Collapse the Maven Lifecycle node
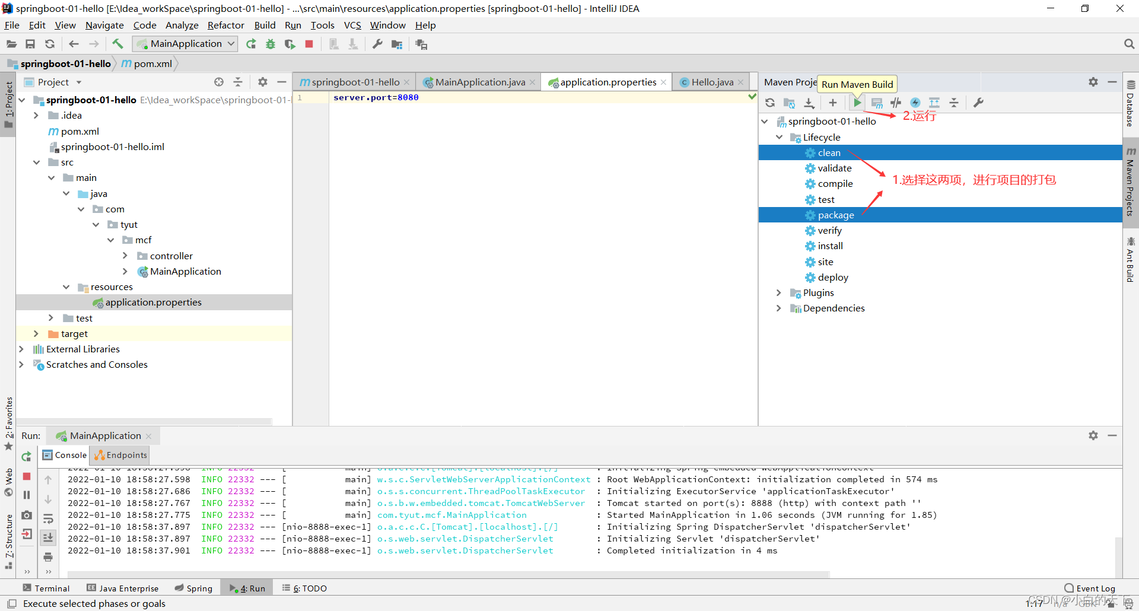1139x611 pixels. coord(779,137)
